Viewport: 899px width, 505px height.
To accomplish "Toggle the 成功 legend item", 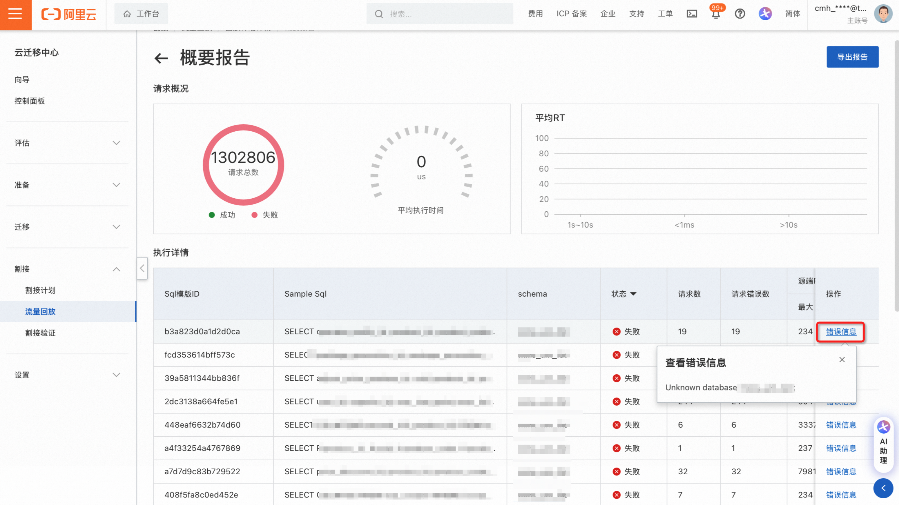I will coord(222,215).
